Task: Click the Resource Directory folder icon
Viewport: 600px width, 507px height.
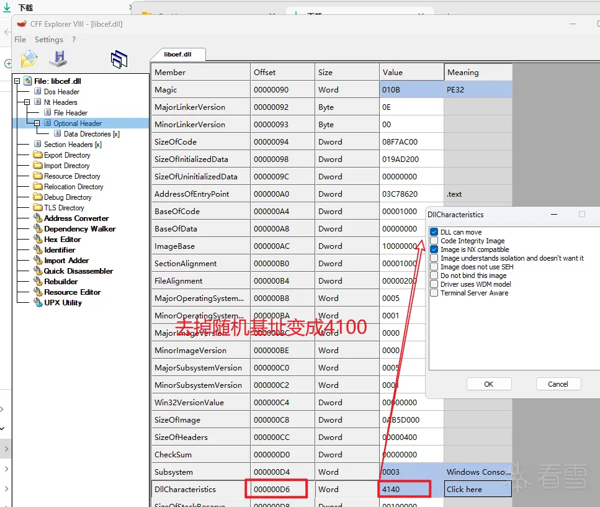Action: tap(37, 176)
